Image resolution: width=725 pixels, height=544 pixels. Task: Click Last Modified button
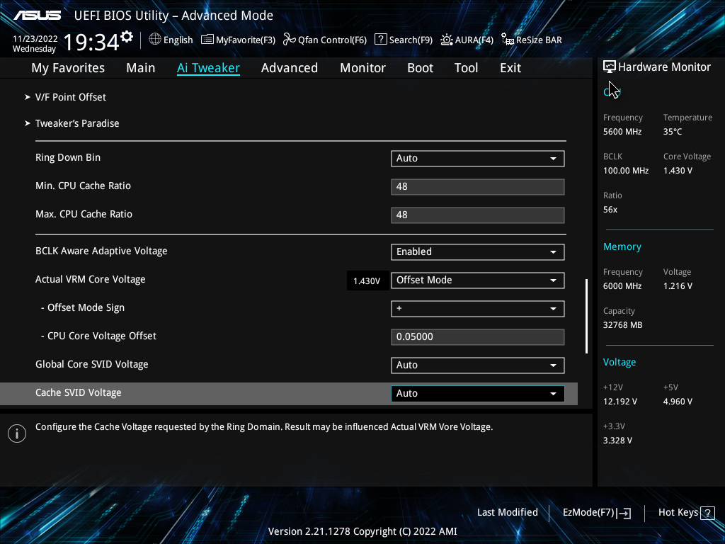pos(507,513)
